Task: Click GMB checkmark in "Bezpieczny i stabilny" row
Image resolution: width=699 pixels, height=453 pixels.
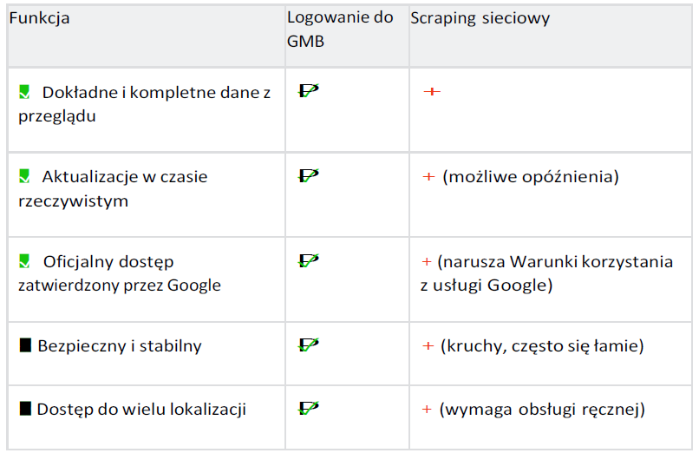Action: (x=308, y=345)
